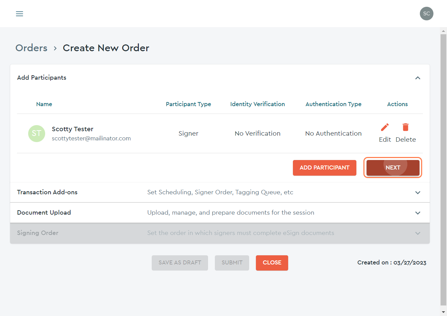The height and width of the screenshot is (316, 447).
Task: Click the No Authentication cell
Action: (333, 133)
